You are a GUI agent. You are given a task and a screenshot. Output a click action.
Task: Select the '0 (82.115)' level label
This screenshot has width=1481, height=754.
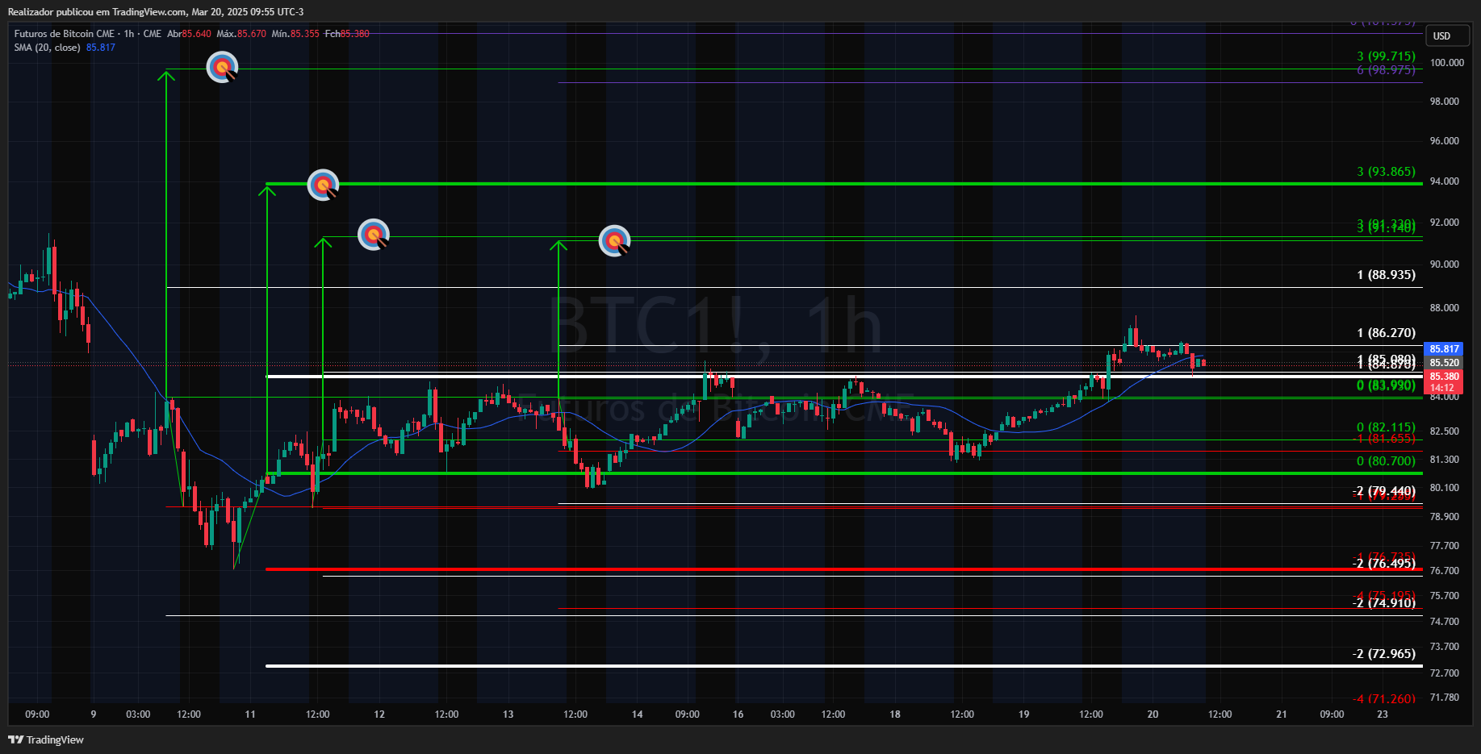pos(1386,427)
